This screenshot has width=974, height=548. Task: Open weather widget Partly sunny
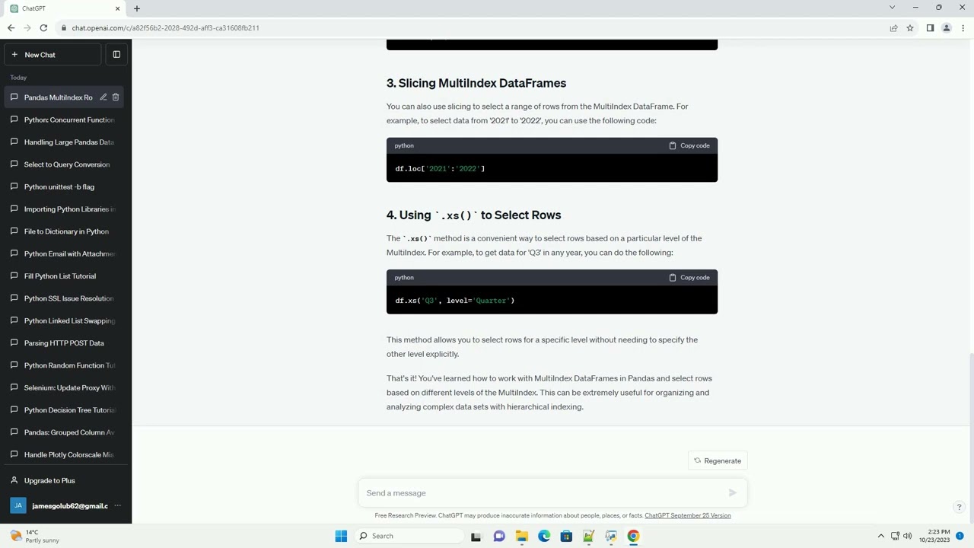35,536
